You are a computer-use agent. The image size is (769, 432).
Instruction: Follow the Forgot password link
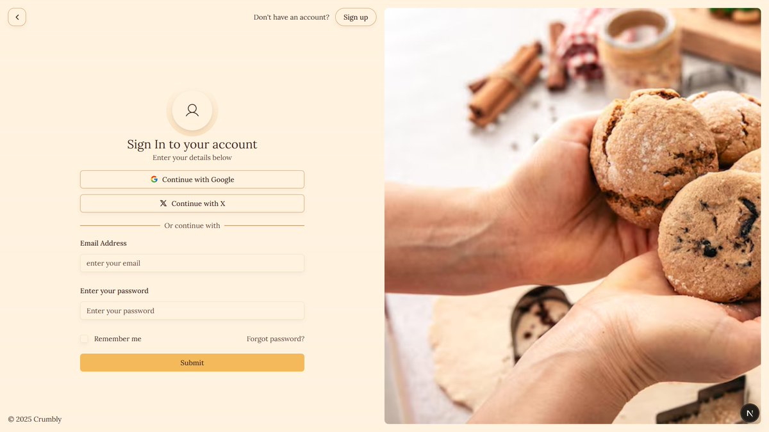tap(276, 339)
